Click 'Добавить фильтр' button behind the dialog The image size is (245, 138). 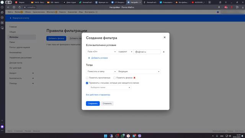(56, 38)
